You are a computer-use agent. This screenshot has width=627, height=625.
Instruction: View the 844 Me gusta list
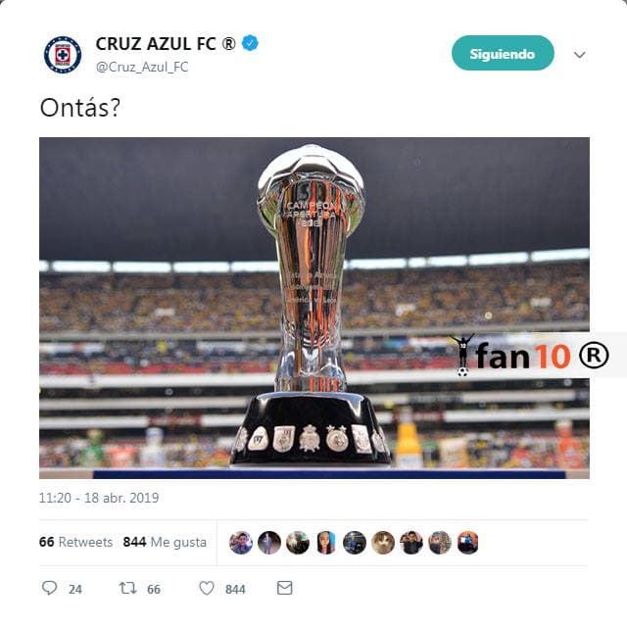point(165,542)
